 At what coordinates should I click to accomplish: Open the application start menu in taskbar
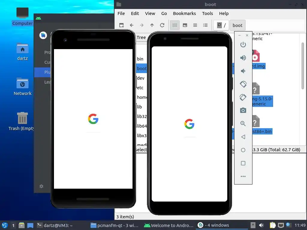tap(5, 225)
